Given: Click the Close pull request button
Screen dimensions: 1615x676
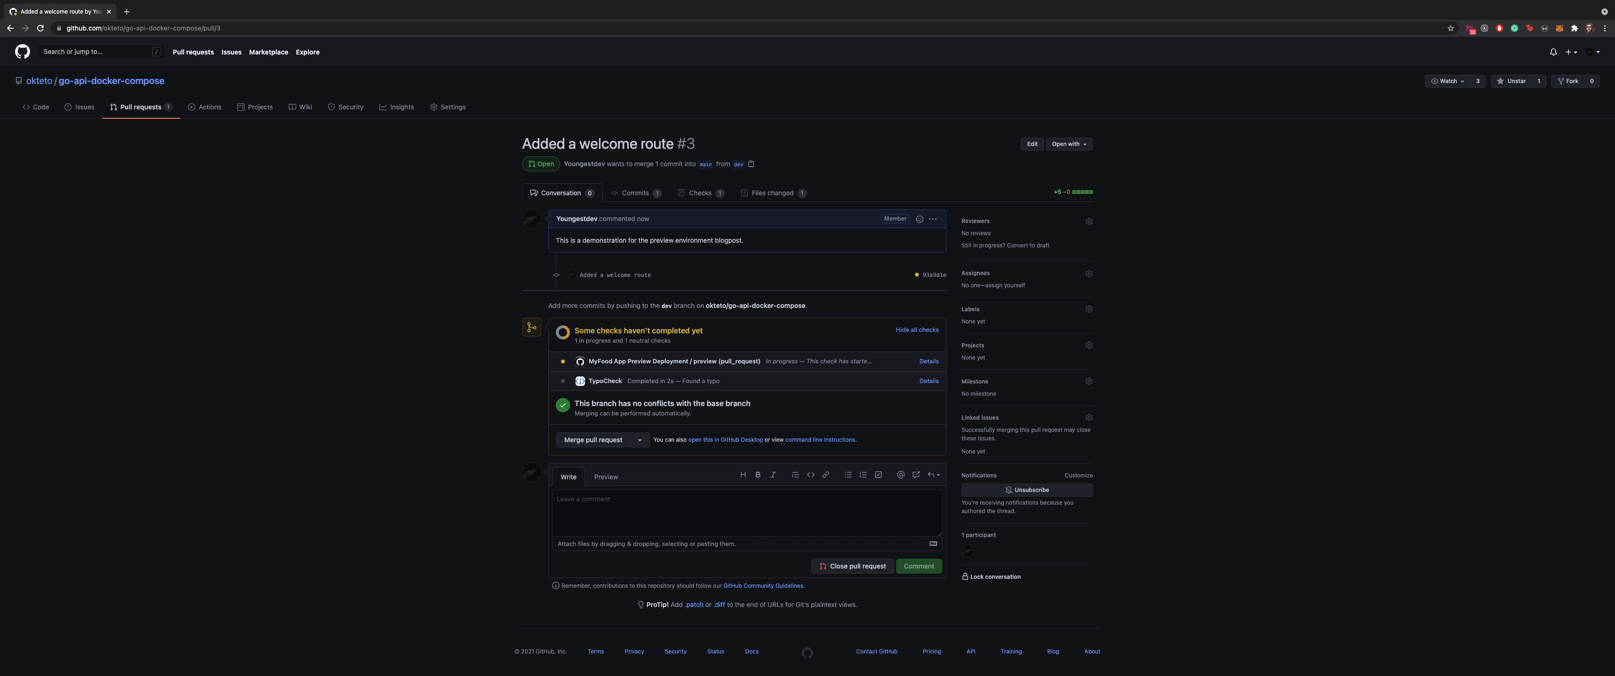Looking at the screenshot, I should (852, 566).
